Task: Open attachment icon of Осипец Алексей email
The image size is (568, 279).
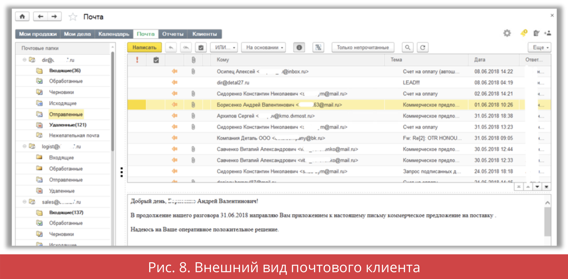Action: (x=193, y=72)
